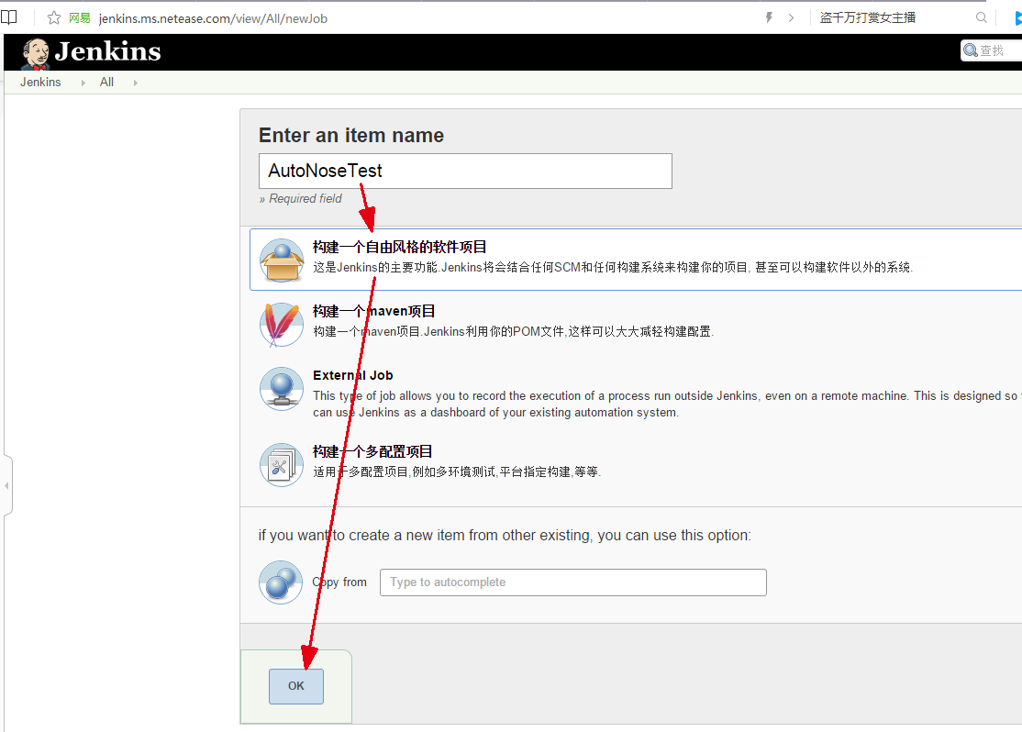Expand the Jenkins breadcrumb arrow menu
The height and width of the screenshot is (732, 1022).
coord(83,83)
